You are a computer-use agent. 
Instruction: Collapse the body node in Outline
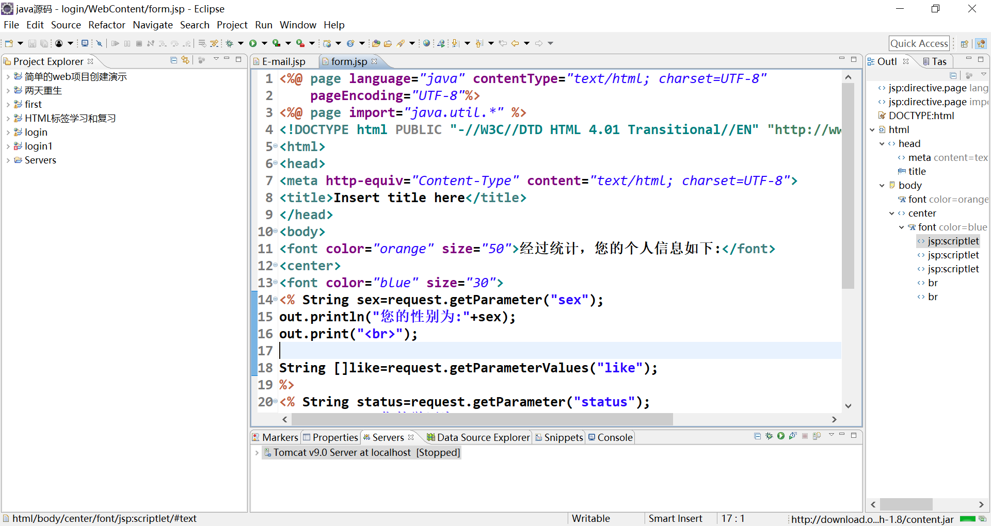(882, 186)
